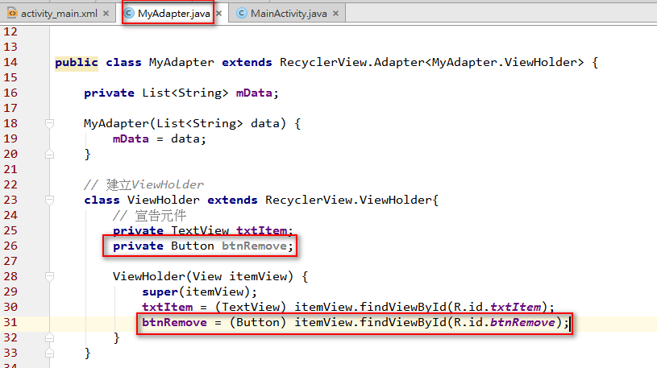Close the MainActivity.java tab
Viewport: 657px width, 368px height.
[x=335, y=14]
